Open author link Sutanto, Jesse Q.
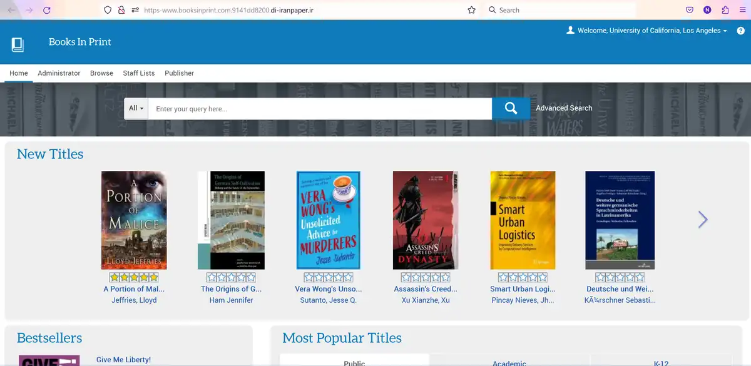751x366 pixels. [329, 300]
